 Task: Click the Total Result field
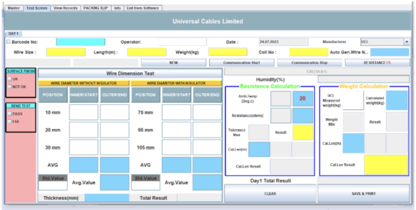click(x=199, y=198)
